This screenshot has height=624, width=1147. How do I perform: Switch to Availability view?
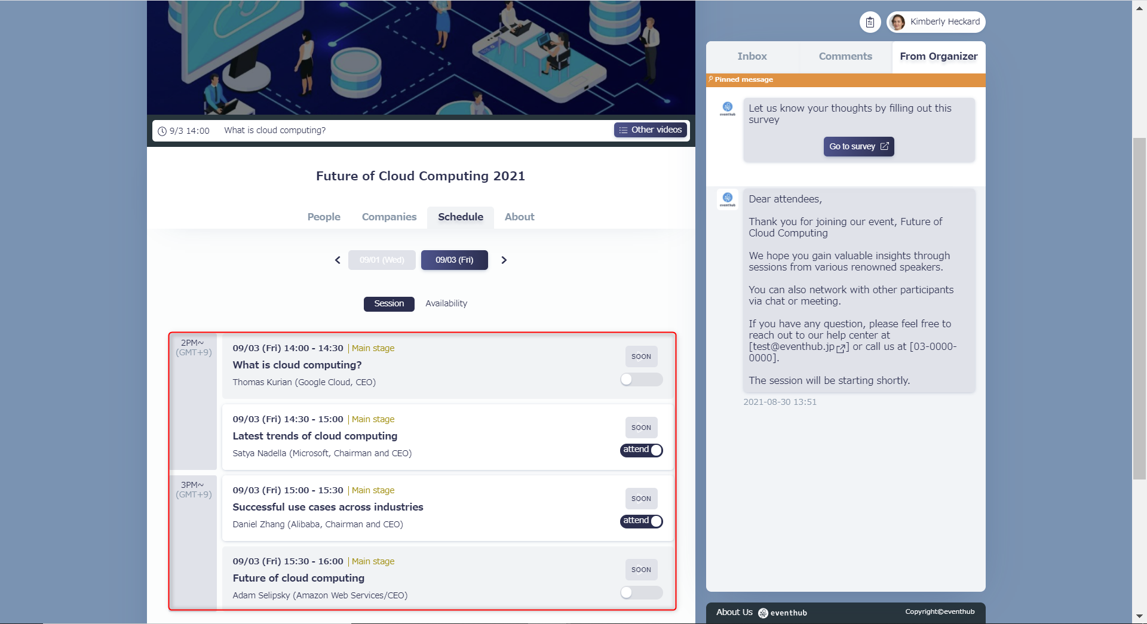point(446,304)
